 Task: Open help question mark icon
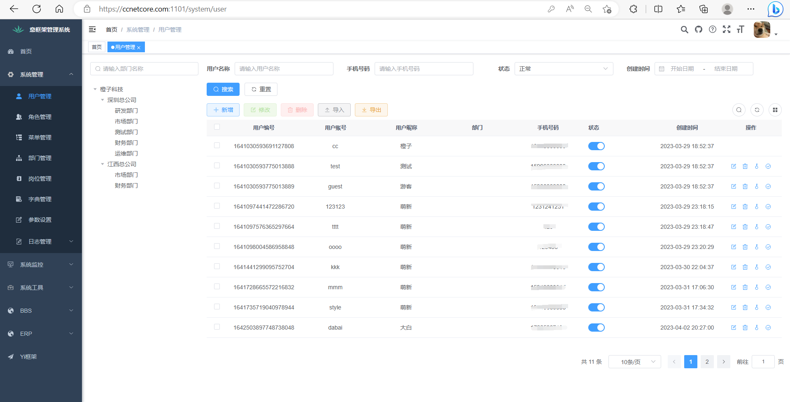point(713,30)
